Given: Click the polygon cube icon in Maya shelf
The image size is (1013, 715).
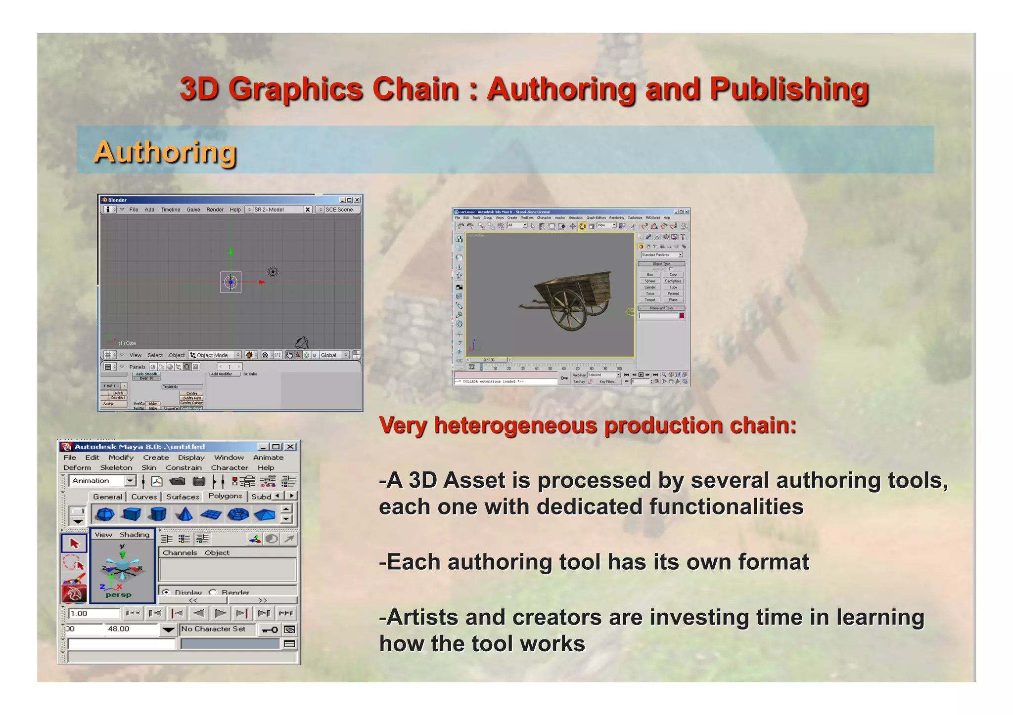Looking at the screenshot, I should (132, 514).
